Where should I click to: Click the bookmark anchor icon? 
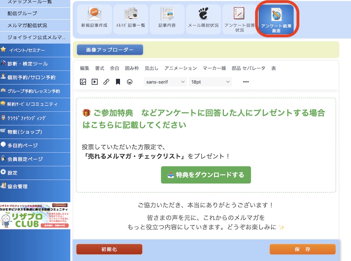[x=118, y=82]
